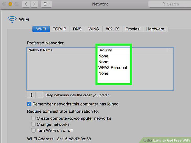This screenshot has width=191, height=143.
Task: Switch to the TCP/IP tab
Action: click(x=60, y=29)
